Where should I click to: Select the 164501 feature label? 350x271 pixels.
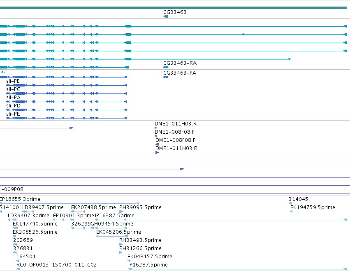point(26,257)
